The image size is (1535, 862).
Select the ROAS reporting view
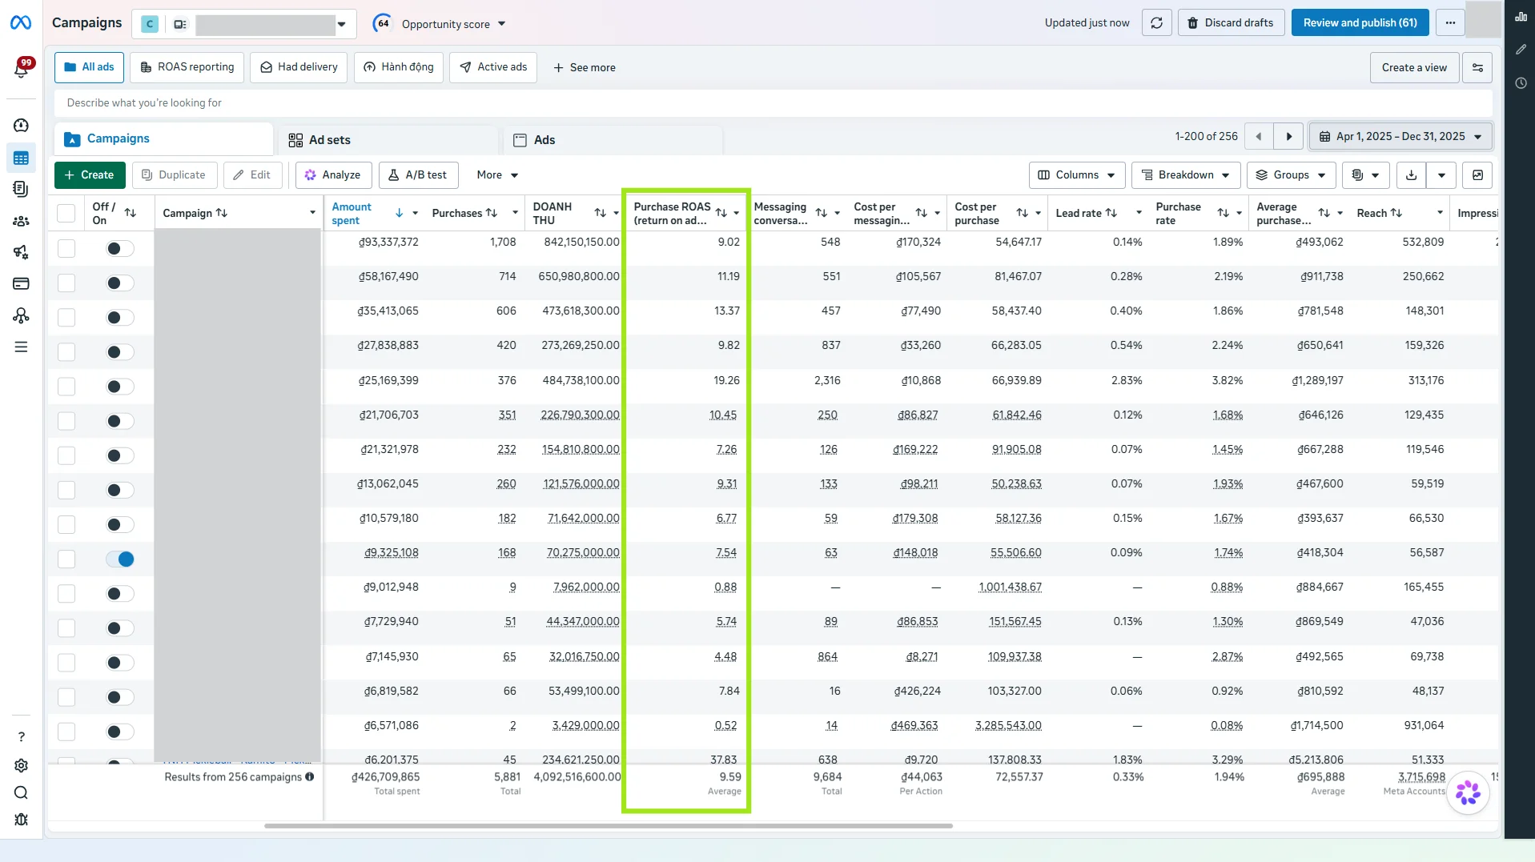[187, 67]
